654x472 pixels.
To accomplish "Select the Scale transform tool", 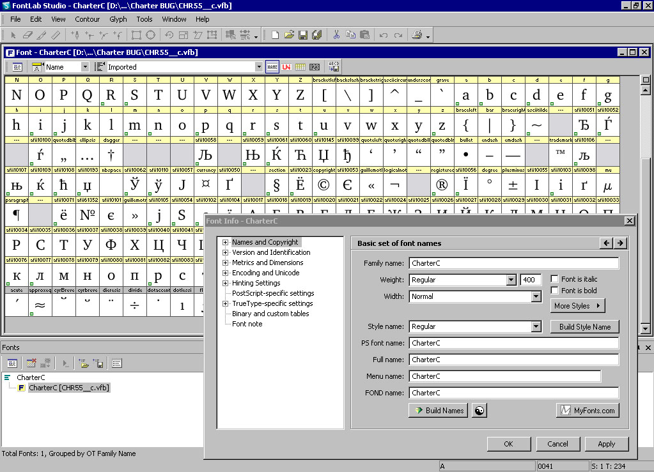I will (183, 35).
